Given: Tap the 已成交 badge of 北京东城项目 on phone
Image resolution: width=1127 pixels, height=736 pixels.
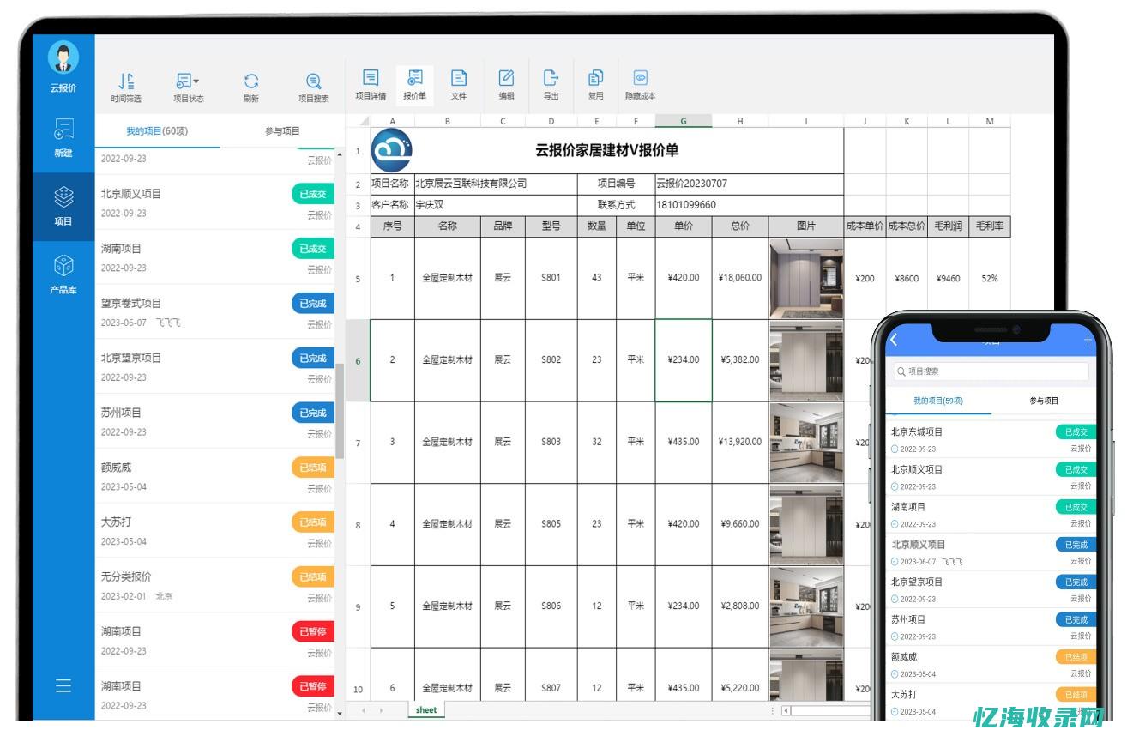Looking at the screenshot, I should click(x=1076, y=432).
